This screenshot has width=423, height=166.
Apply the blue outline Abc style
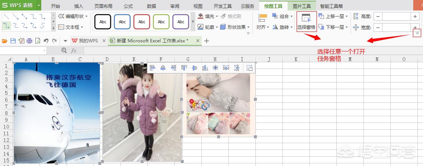(x=122, y=22)
